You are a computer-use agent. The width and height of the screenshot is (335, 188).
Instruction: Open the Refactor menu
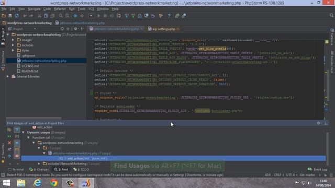click(60, 9)
